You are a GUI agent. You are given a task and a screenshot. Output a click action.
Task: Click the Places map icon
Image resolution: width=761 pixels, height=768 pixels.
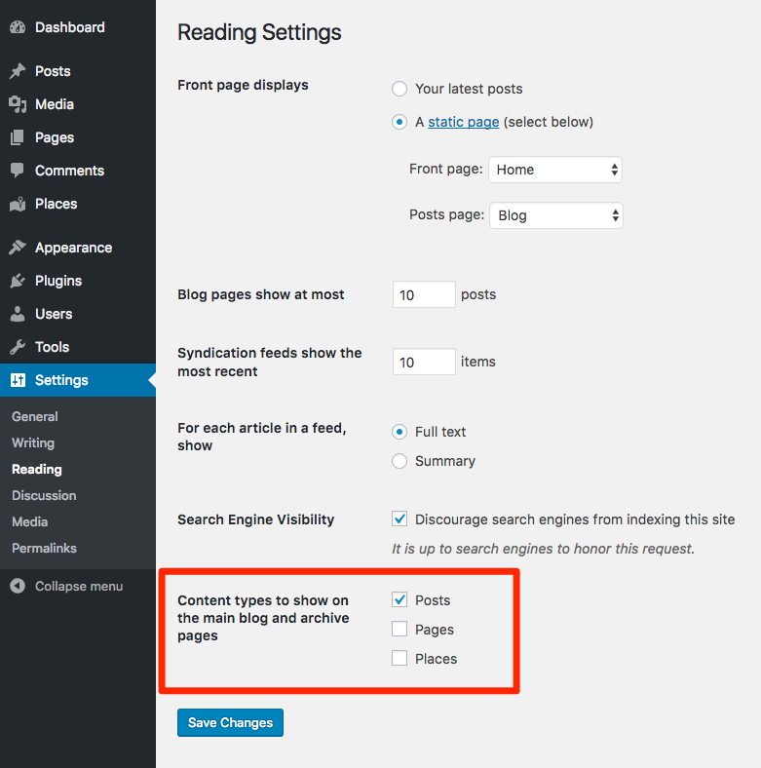[x=18, y=204]
